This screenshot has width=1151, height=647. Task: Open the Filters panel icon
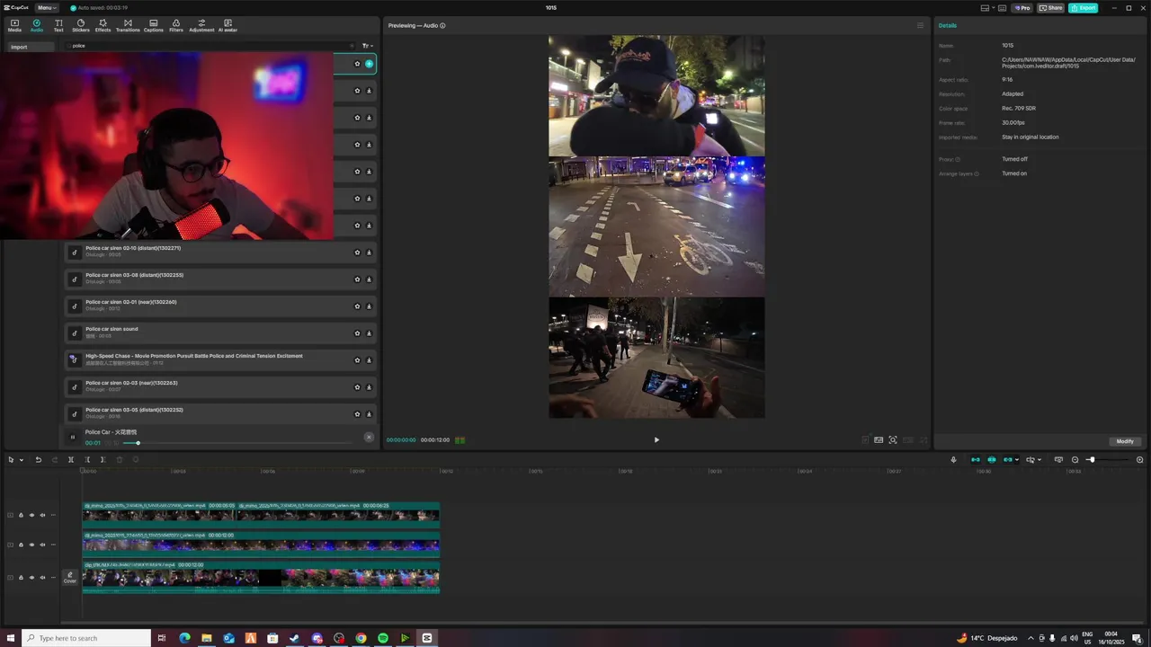click(176, 25)
